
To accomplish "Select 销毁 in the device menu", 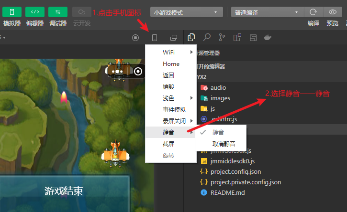I will (x=171, y=87).
